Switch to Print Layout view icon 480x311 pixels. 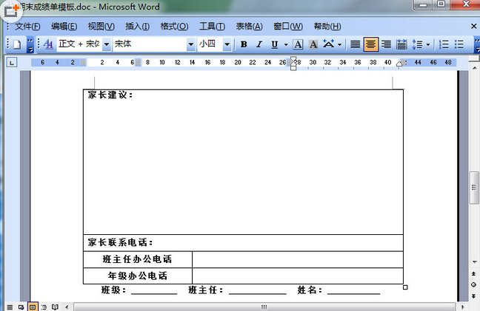click(33, 307)
